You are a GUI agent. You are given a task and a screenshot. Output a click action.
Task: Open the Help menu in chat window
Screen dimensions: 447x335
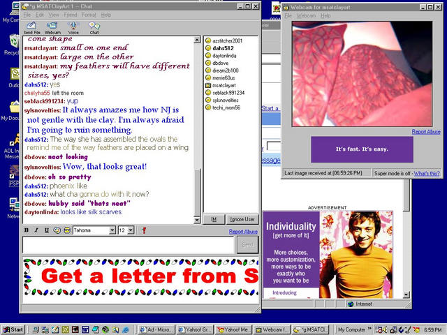pos(105,15)
